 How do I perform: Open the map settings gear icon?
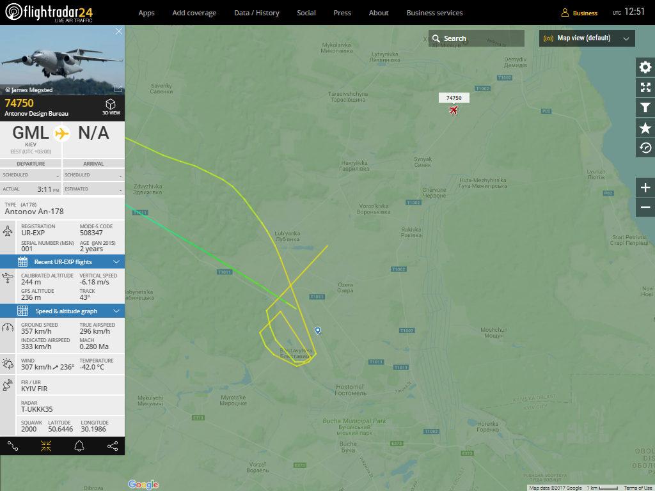[645, 67]
